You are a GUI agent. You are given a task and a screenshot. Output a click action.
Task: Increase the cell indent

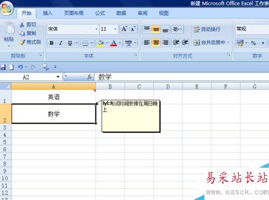(x=185, y=43)
